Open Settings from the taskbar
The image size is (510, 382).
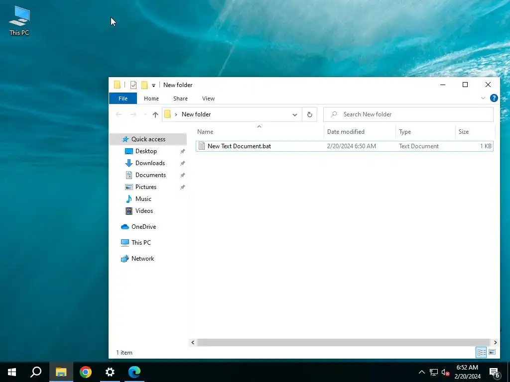(110, 372)
